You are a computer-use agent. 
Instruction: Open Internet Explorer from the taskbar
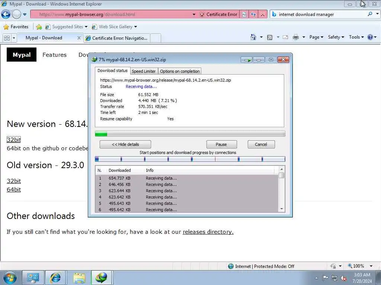click(55, 278)
